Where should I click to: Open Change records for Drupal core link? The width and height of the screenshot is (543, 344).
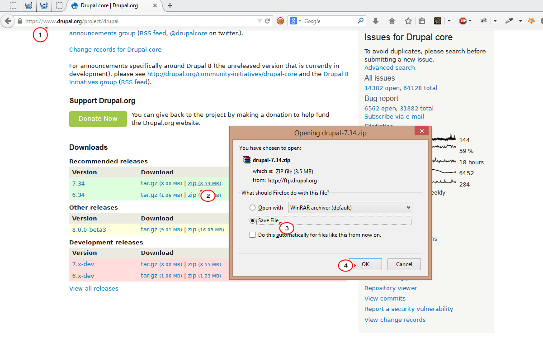(x=115, y=49)
